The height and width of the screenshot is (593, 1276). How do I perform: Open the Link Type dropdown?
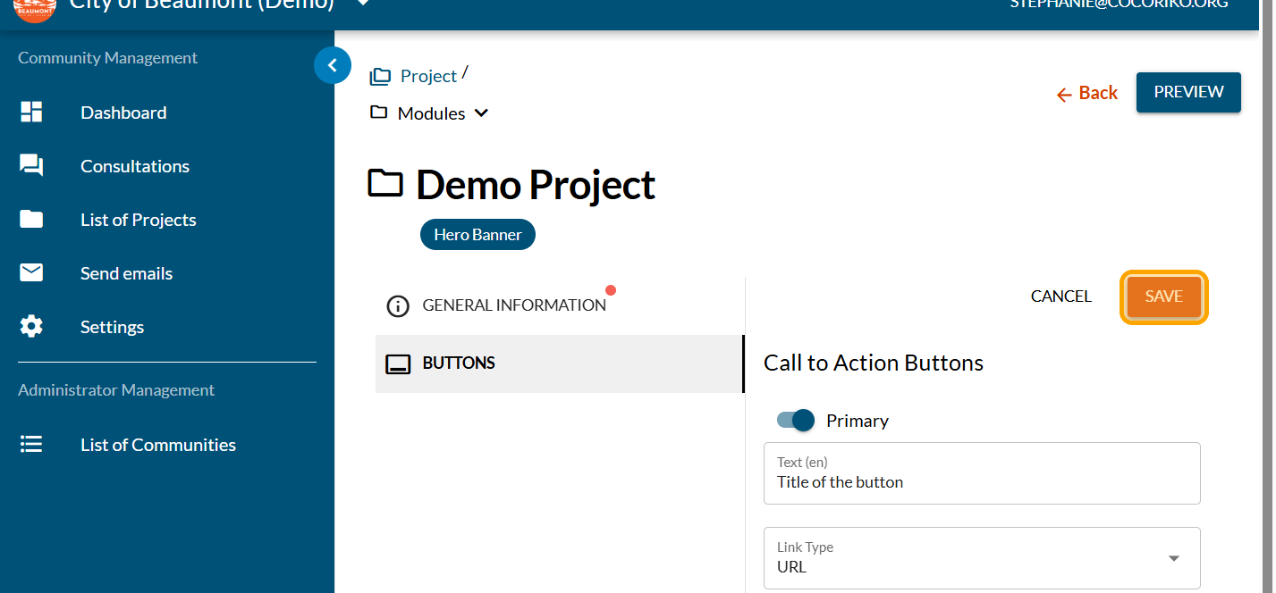pos(1173,558)
